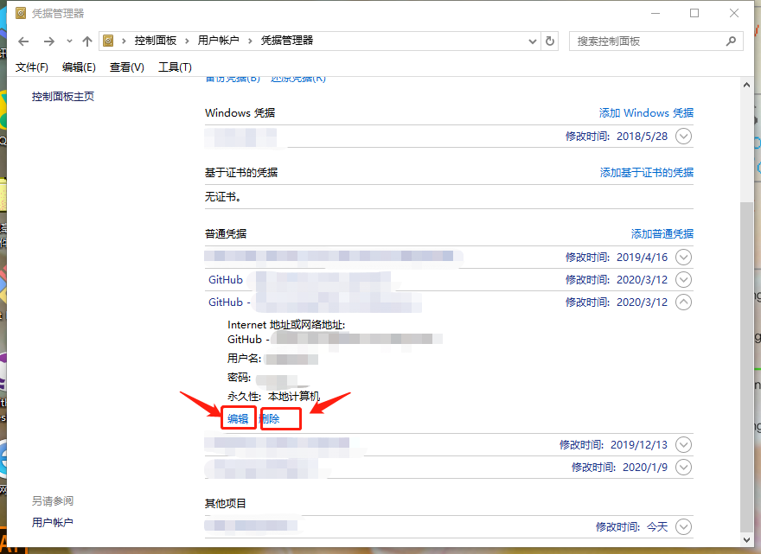
Task: Maximize the 凭据管理器 window
Action: (x=694, y=13)
